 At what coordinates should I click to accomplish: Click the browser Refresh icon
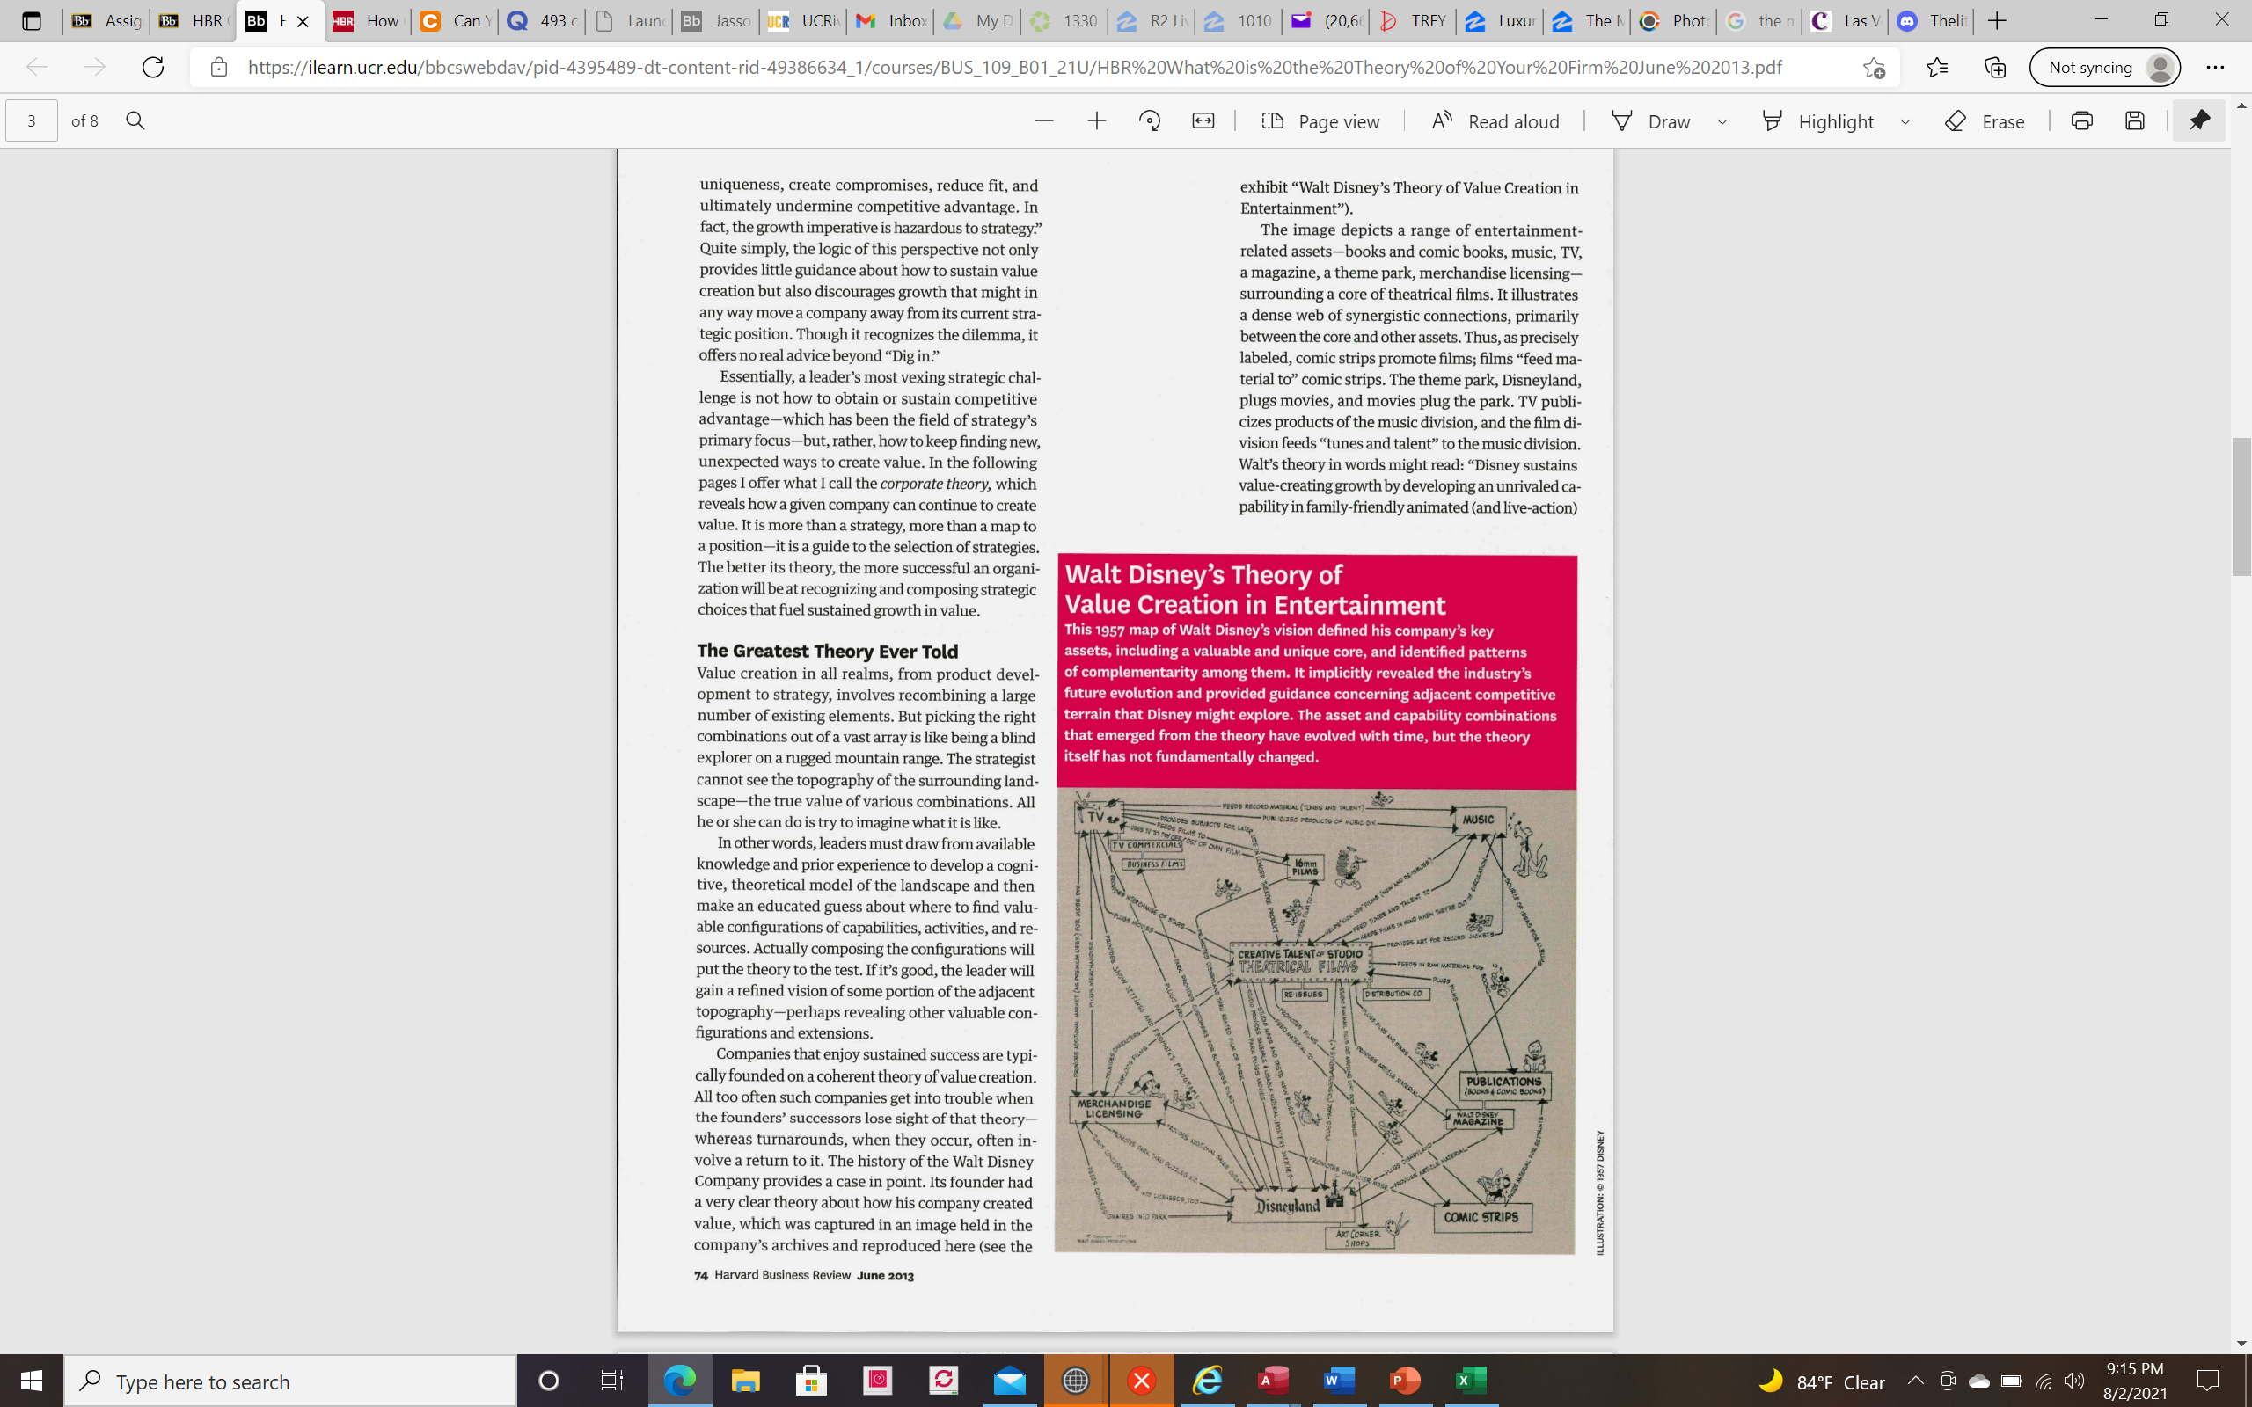coord(152,67)
